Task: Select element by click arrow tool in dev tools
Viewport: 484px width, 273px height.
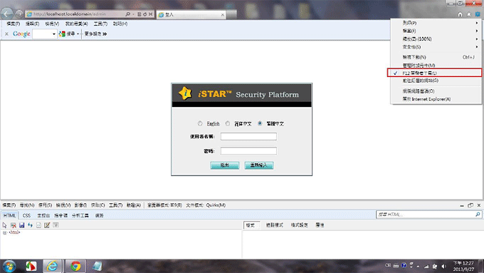Action: point(4,225)
